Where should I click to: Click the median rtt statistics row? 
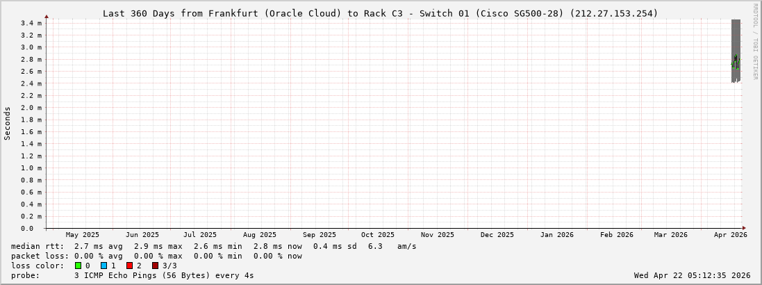[213, 246]
